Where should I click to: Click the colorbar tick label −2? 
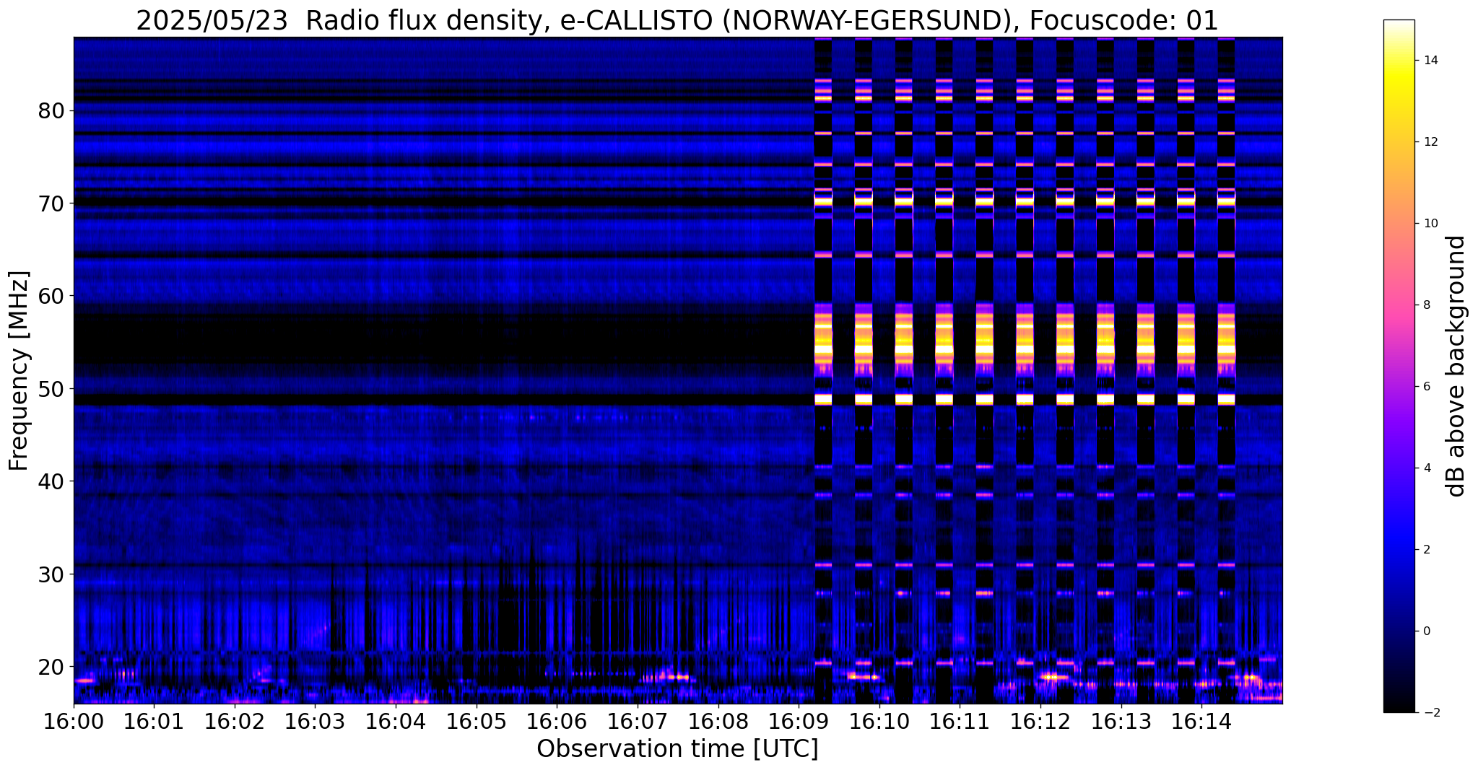[1430, 713]
